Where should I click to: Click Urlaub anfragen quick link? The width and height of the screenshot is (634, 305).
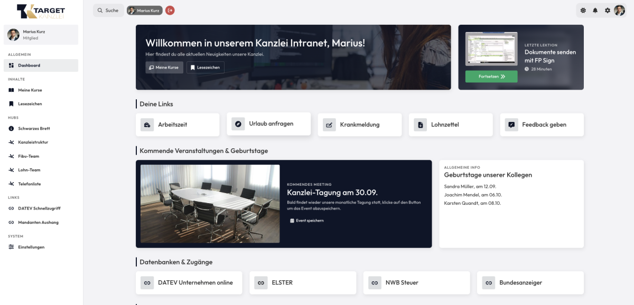268,123
